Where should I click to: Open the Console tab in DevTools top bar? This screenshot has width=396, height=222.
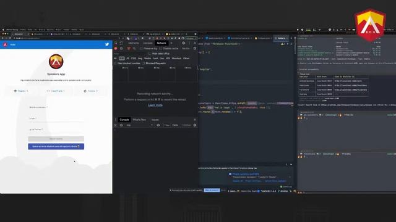click(x=148, y=43)
